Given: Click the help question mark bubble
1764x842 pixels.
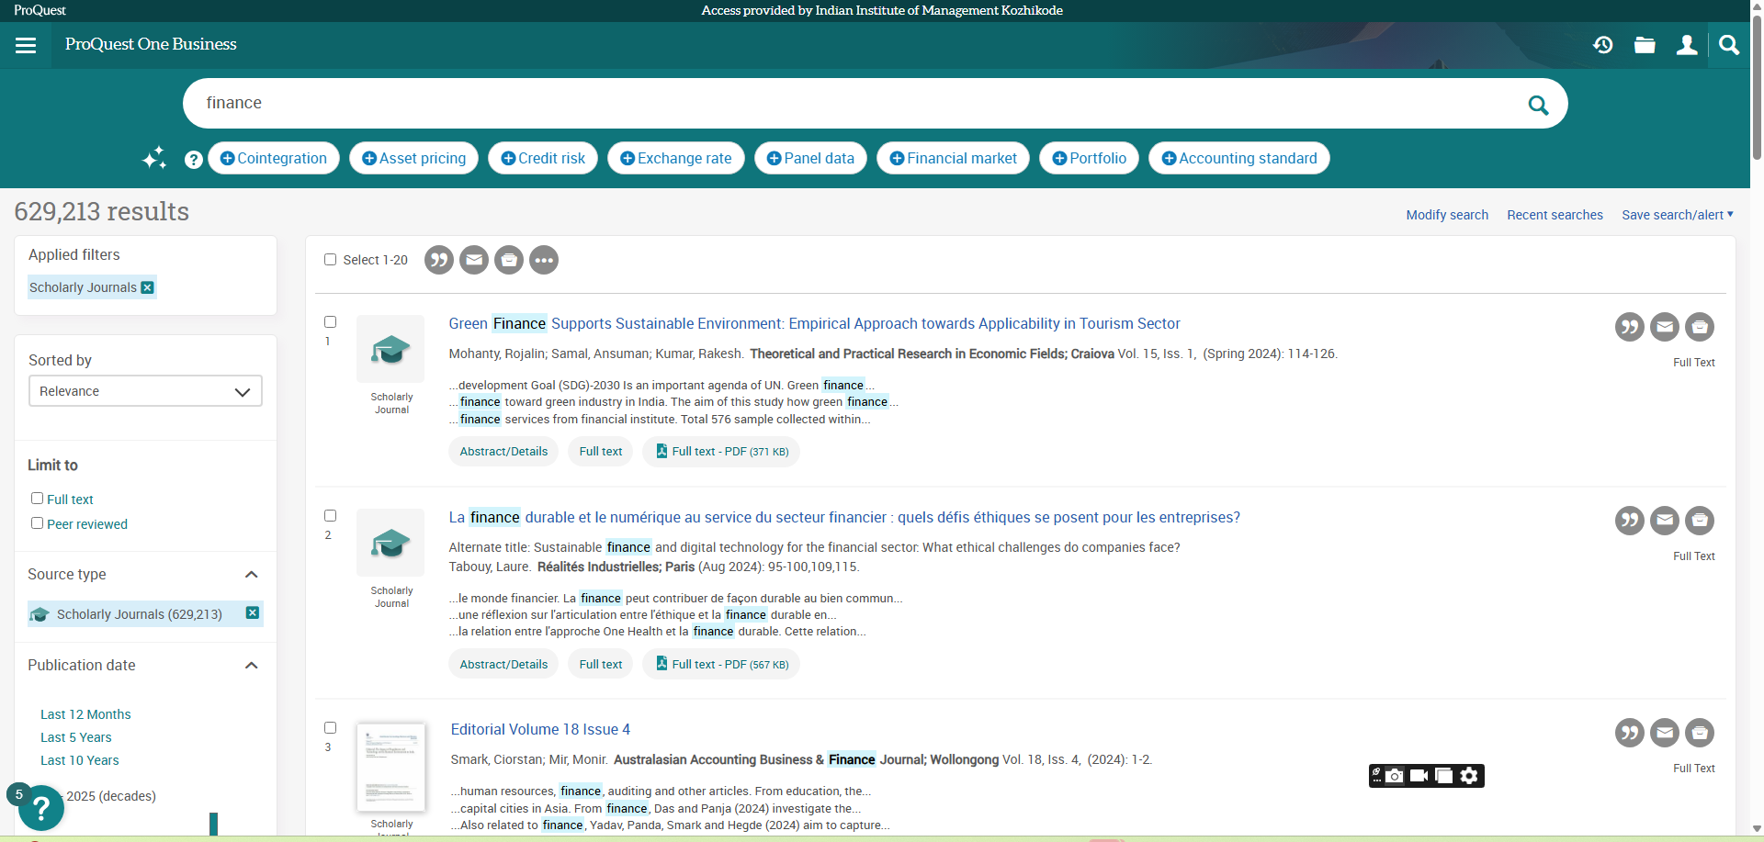Looking at the screenshot, I should (x=40, y=808).
